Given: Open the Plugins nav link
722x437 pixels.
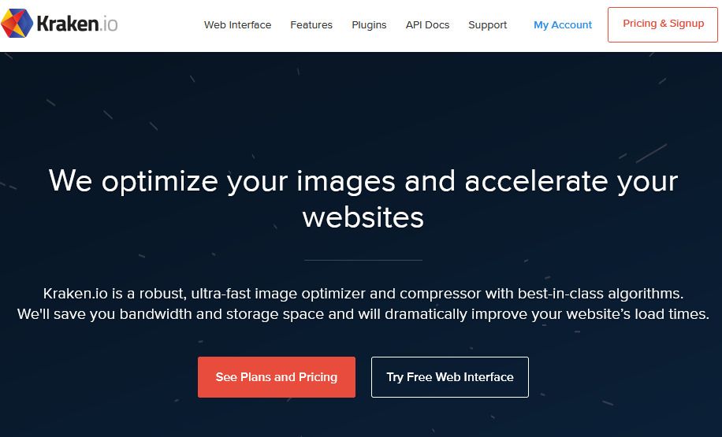Looking at the screenshot, I should pos(369,25).
